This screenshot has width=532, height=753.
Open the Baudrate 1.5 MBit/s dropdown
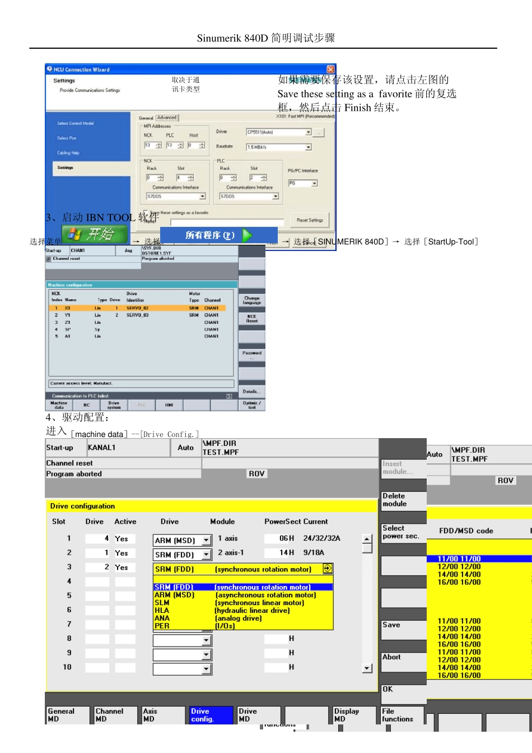click(x=308, y=147)
